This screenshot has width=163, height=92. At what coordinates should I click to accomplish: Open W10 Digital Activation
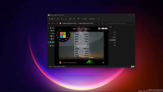point(81,44)
